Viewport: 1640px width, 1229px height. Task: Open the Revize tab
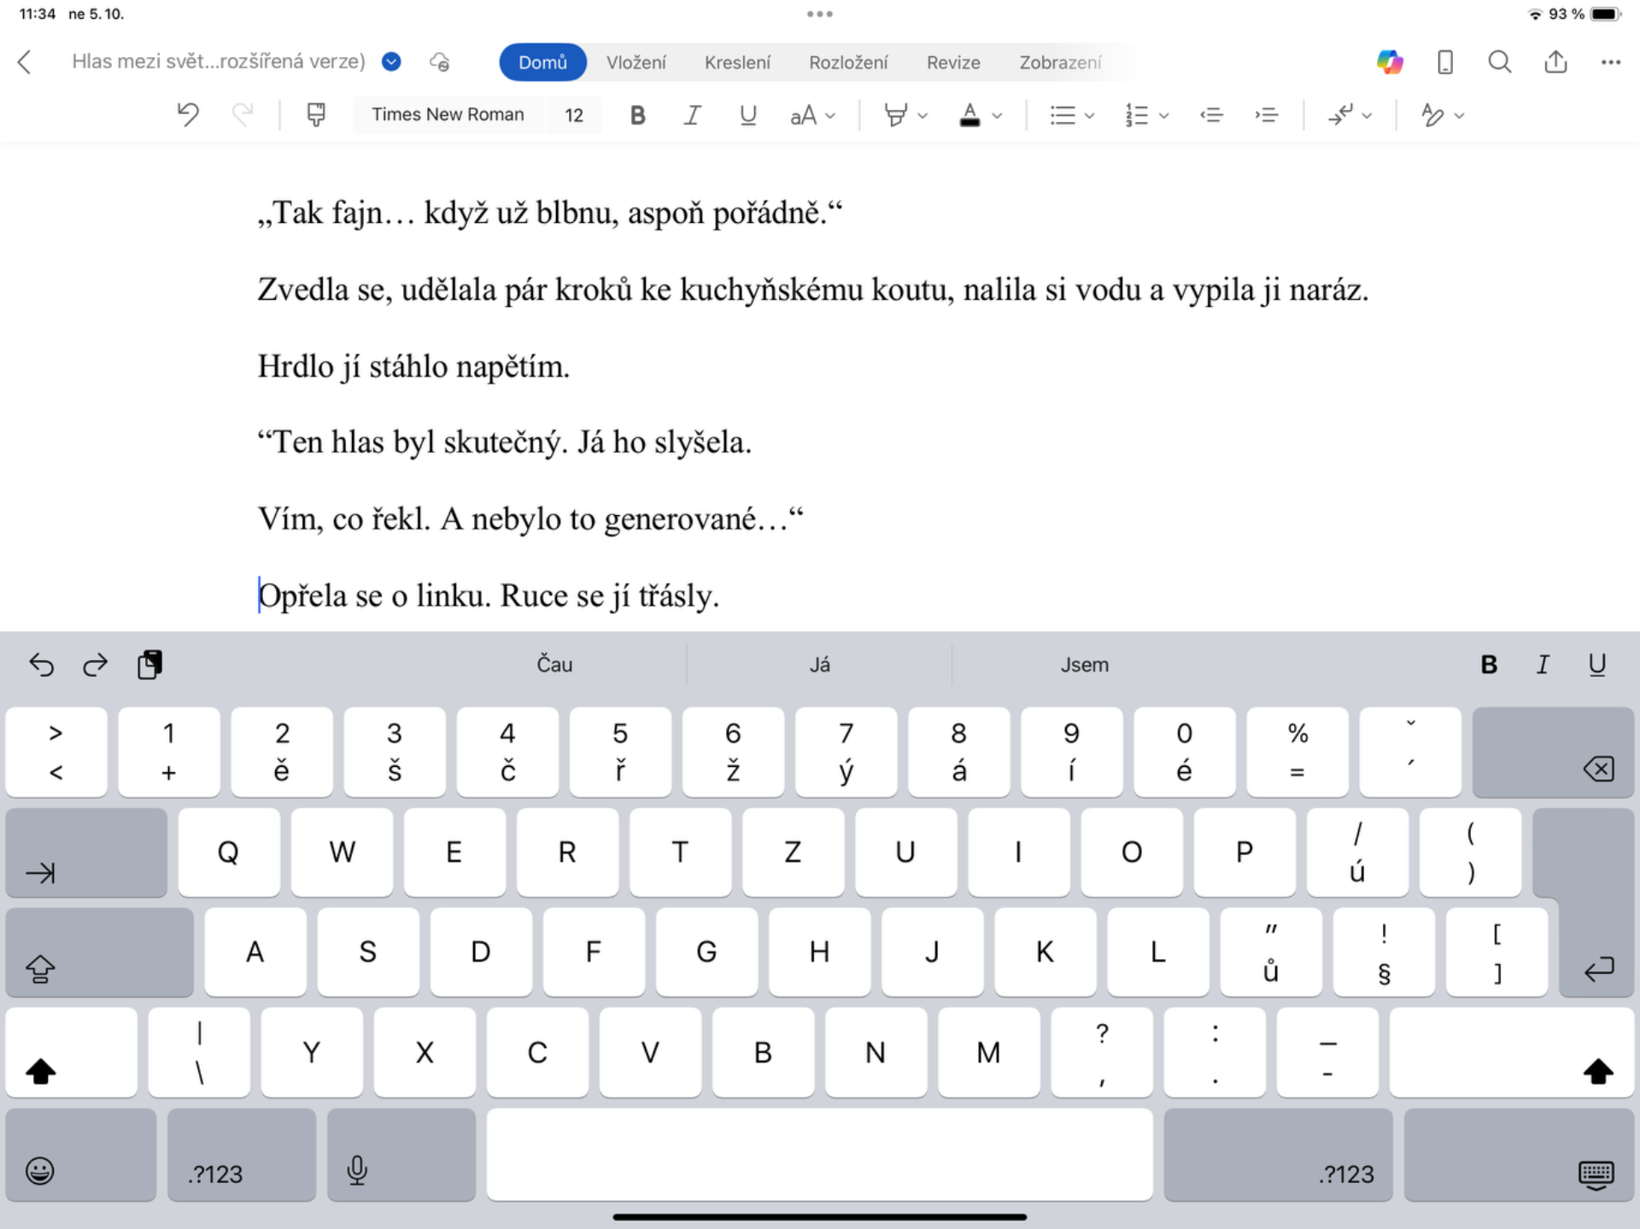pyautogui.click(x=953, y=62)
